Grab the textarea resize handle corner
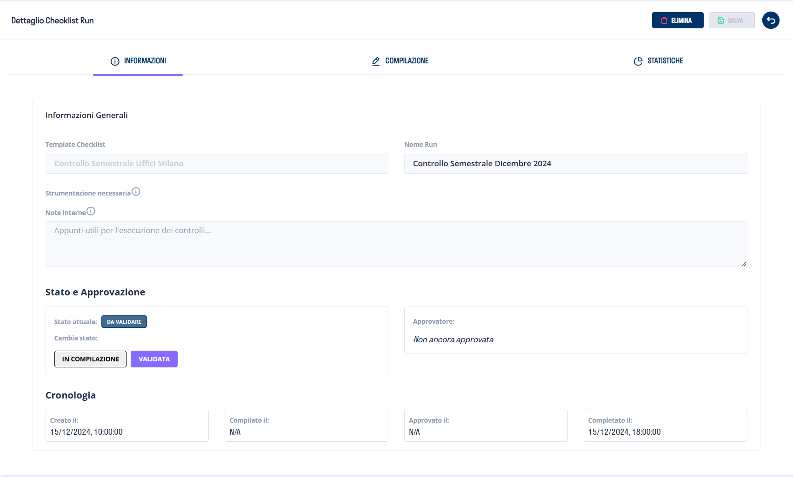 744,264
